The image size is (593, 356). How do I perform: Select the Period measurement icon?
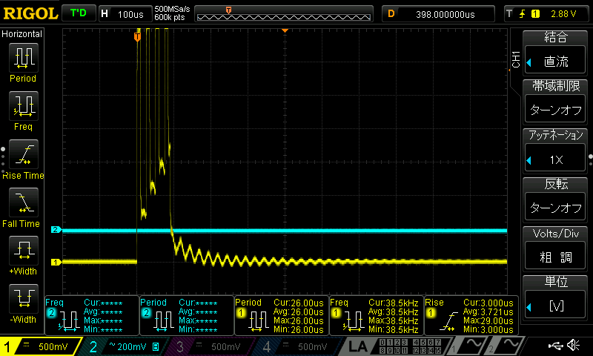(x=23, y=58)
